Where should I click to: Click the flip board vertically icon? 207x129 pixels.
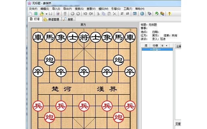click(x=122, y=14)
